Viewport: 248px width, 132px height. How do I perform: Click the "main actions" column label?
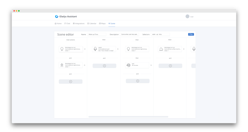pos(70,40)
